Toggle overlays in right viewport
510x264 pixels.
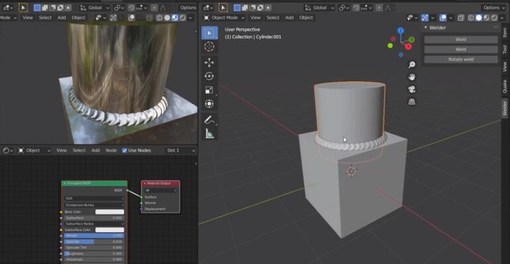pyautogui.click(x=442, y=18)
